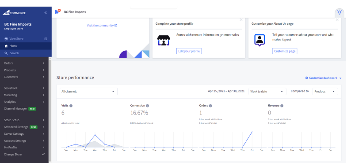Open the All channels dropdown
The width and height of the screenshot is (351, 163).
88,92
